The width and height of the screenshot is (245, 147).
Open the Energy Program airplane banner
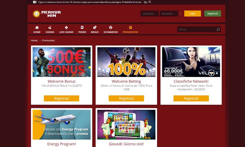click(62, 125)
